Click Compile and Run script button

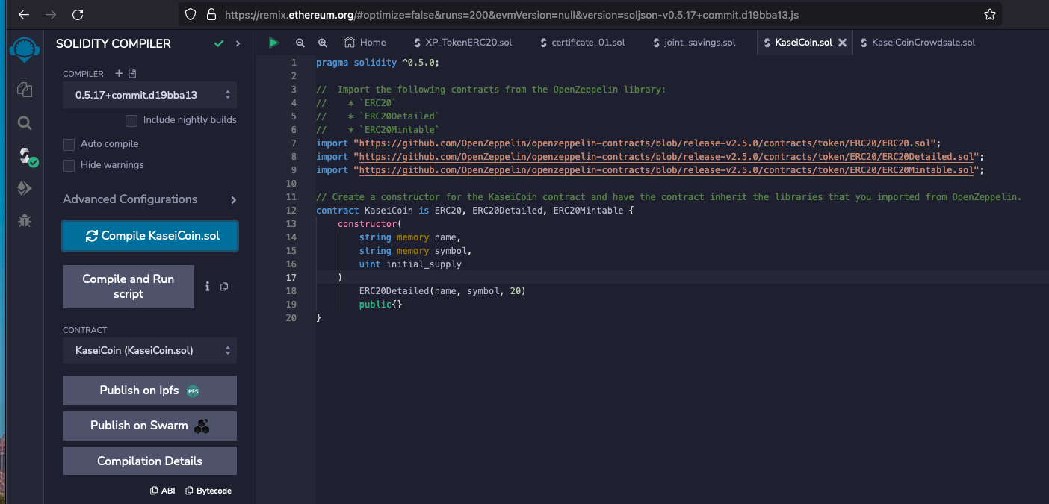pyautogui.click(x=129, y=287)
